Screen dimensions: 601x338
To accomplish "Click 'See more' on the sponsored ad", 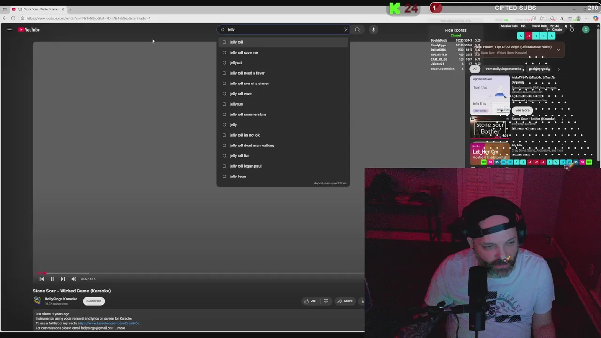I will click(522, 110).
